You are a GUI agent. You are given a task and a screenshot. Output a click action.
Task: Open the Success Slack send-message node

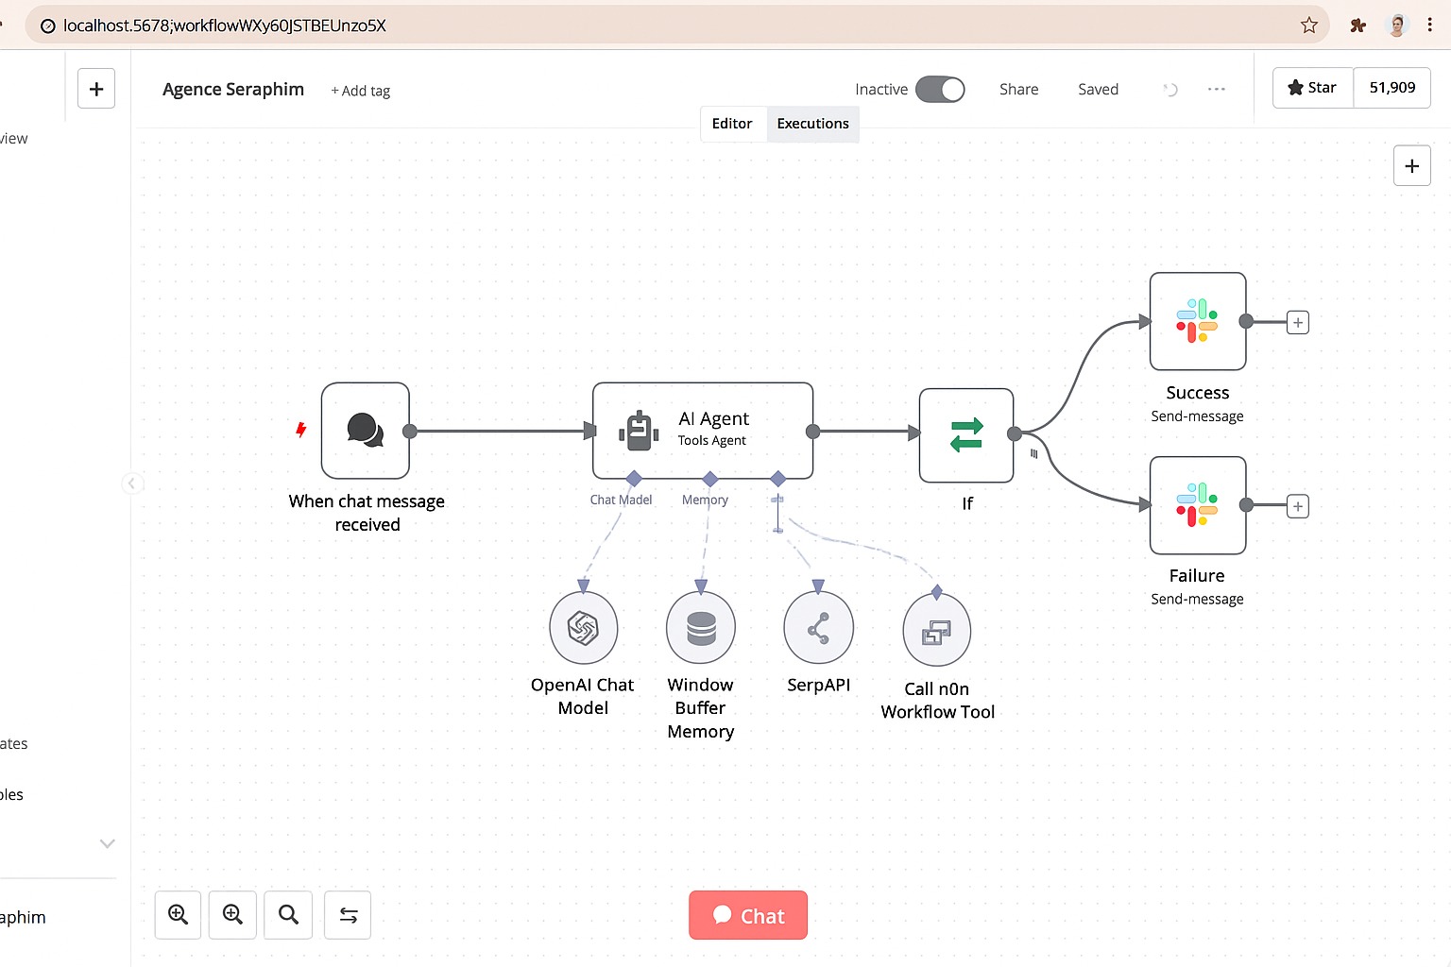(1197, 321)
